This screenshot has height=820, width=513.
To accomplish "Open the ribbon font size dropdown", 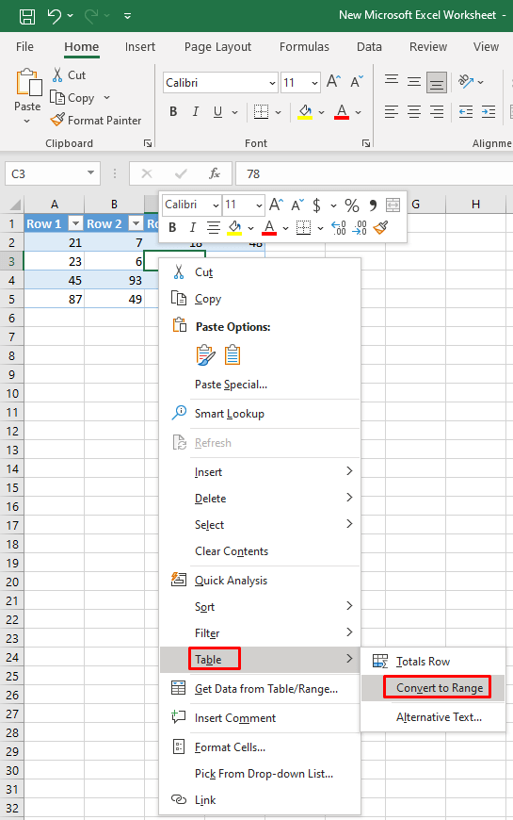I will pyautogui.click(x=314, y=83).
